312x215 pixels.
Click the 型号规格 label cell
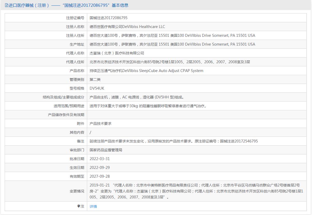pos(46,88)
